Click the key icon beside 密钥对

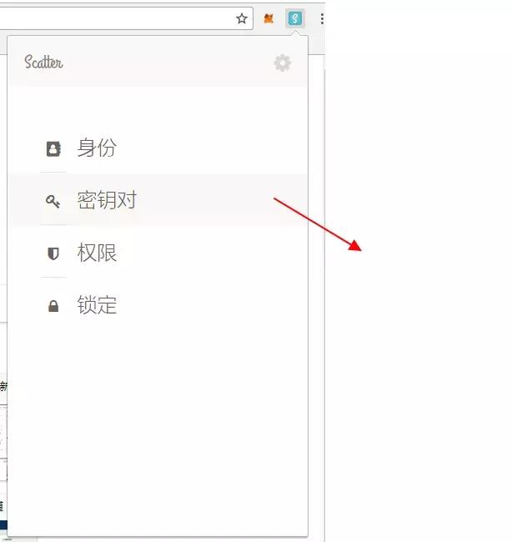click(53, 201)
